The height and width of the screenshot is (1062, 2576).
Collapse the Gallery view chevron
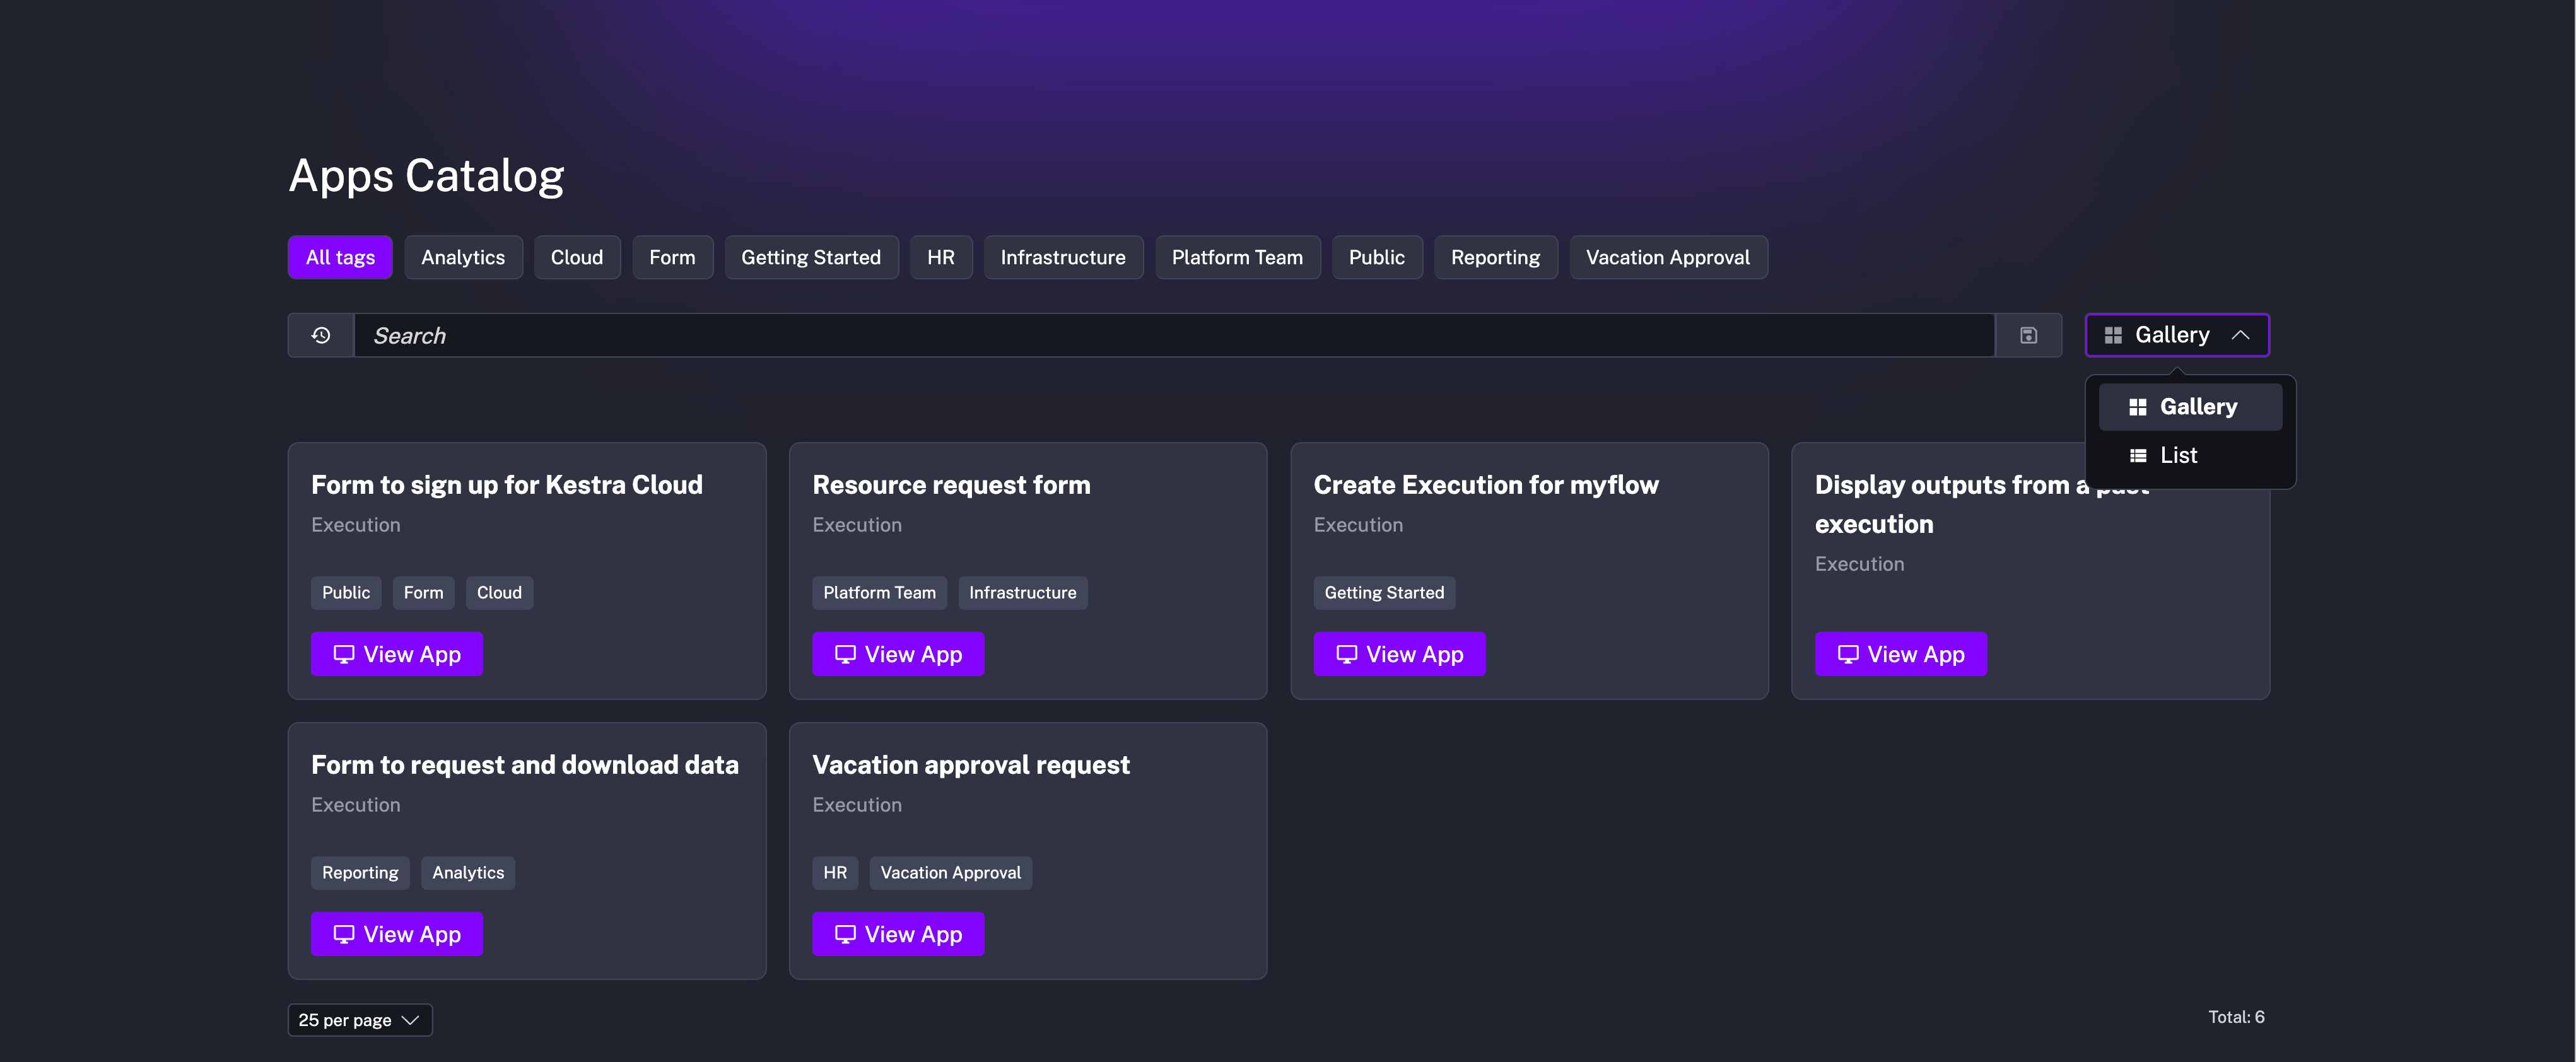2240,335
